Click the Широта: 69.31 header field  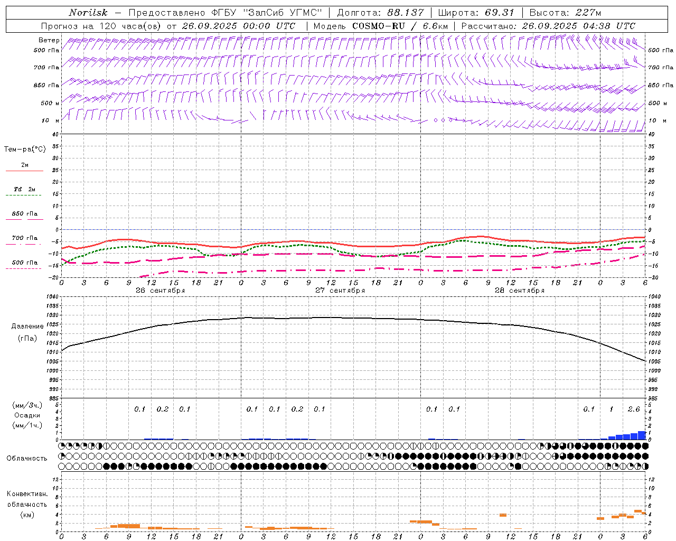click(476, 13)
